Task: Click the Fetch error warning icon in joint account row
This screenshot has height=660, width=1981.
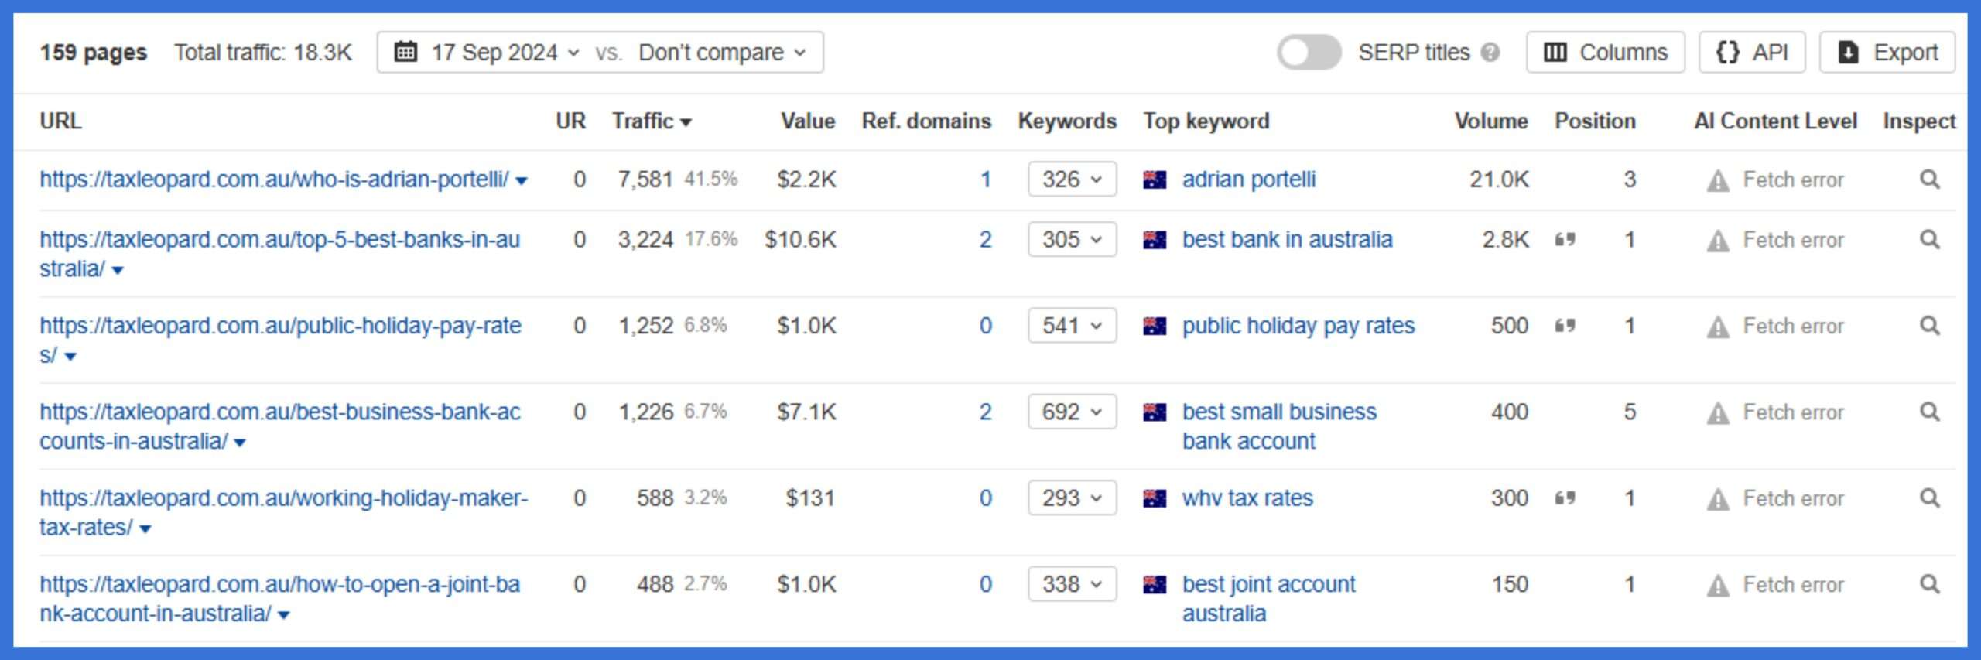Action: click(x=1718, y=586)
